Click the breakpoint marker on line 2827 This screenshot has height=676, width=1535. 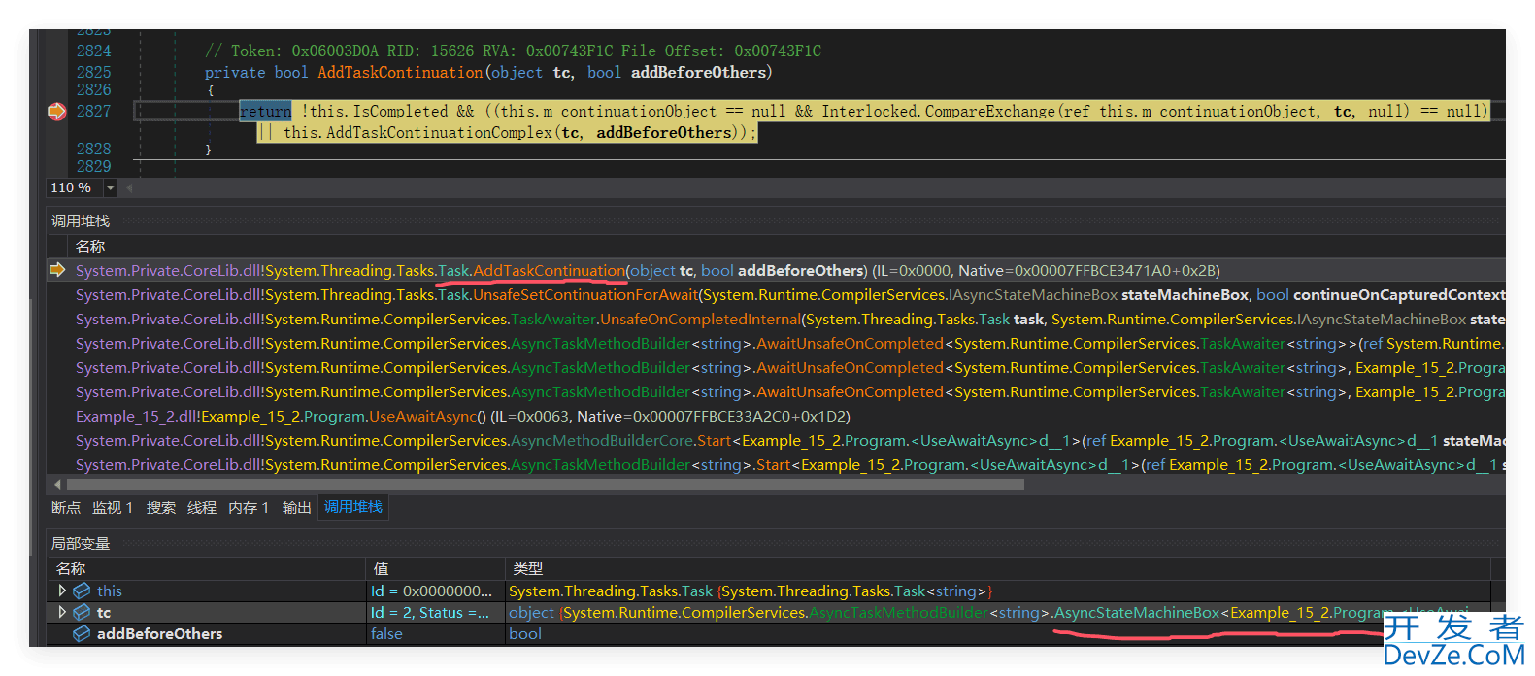pos(56,112)
